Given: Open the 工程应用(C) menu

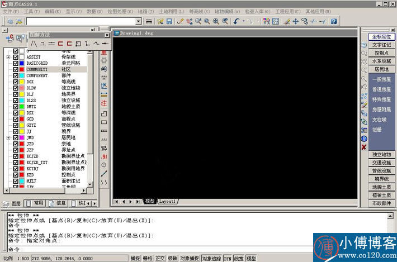Looking at the screenshot, I should pos(288,11).
